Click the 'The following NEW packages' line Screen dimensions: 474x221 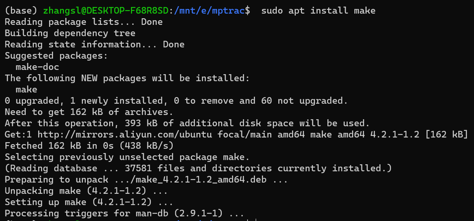127,78
